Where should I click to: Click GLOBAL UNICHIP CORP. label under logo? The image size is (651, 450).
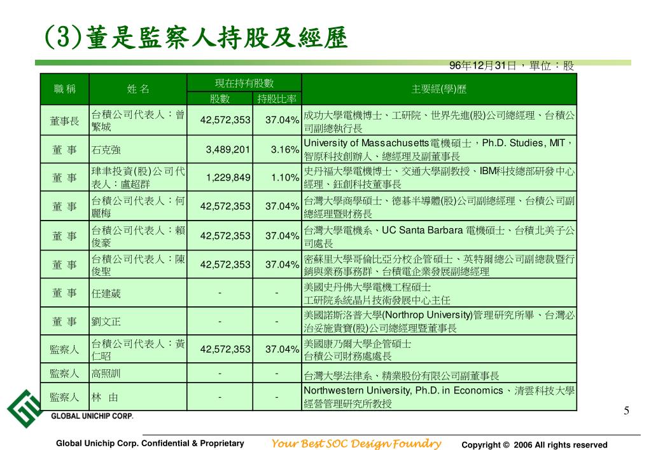click(92, 416)
